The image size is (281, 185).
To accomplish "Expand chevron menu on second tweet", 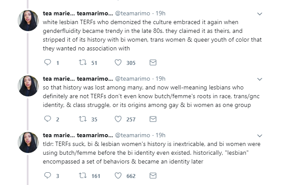I will pyautogui.click(x=259, y=79).
